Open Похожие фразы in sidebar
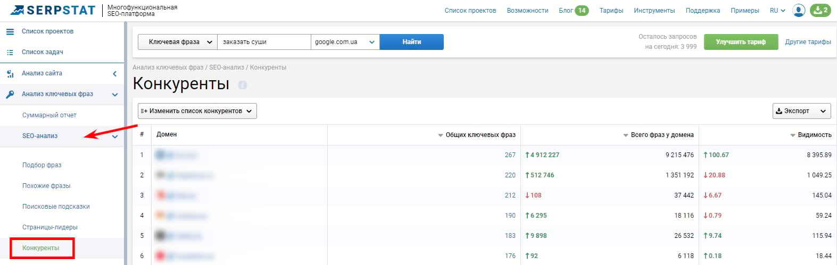The image size is (837, 265). [46, 186]
